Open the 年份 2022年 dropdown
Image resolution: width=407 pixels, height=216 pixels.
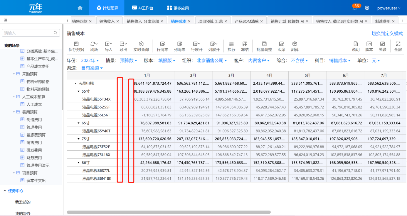click(x=90, y=61)
